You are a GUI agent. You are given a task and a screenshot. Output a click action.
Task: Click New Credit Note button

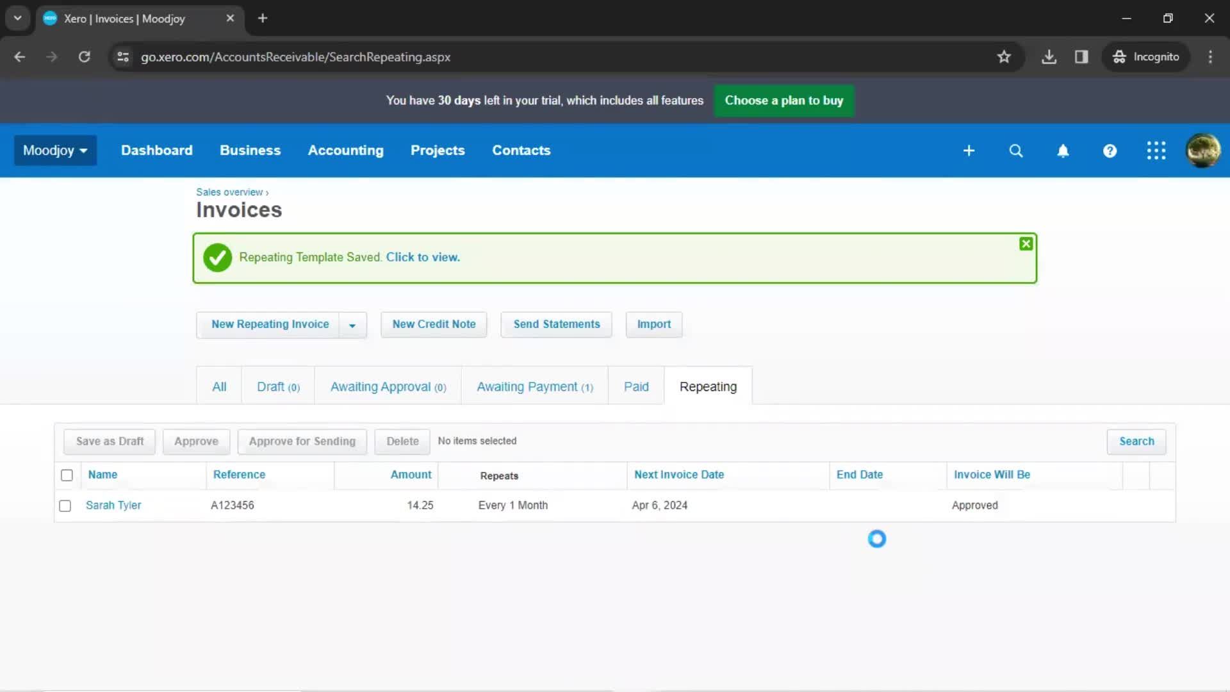[x=434, y=325]
